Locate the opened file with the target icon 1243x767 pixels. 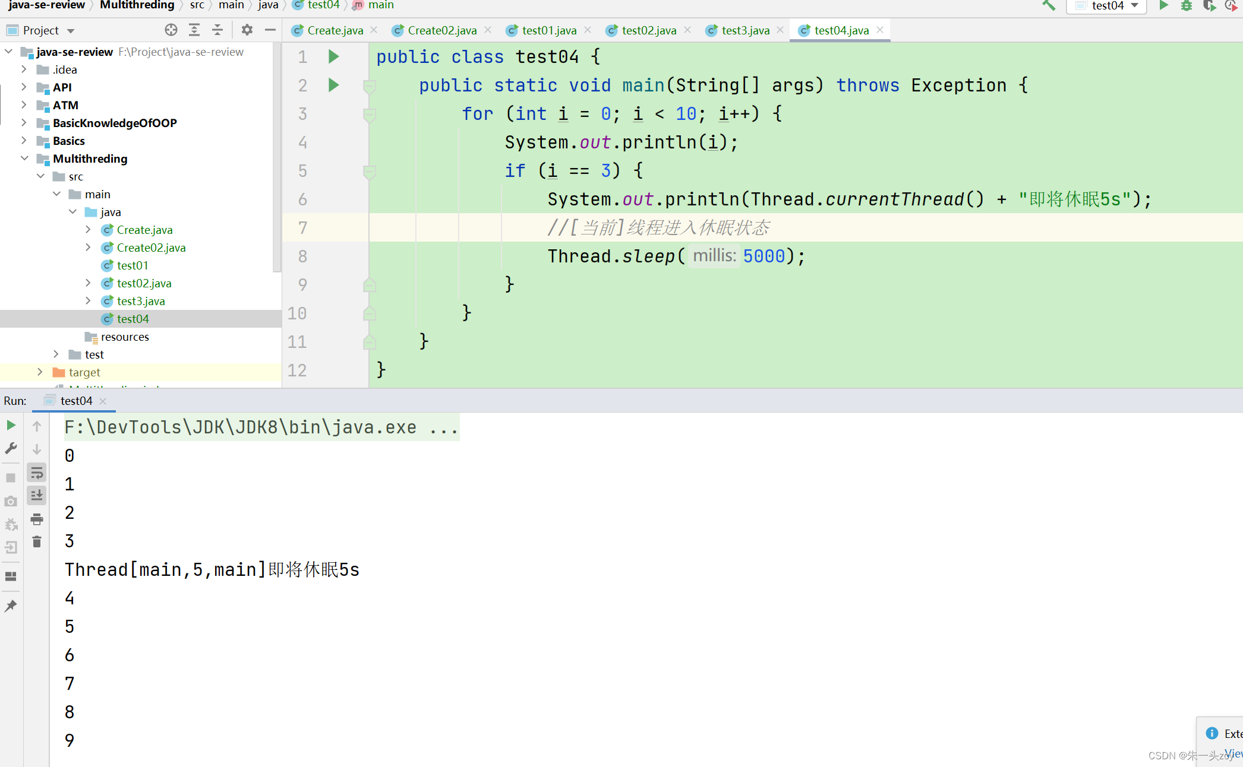(x=171, y=30)
